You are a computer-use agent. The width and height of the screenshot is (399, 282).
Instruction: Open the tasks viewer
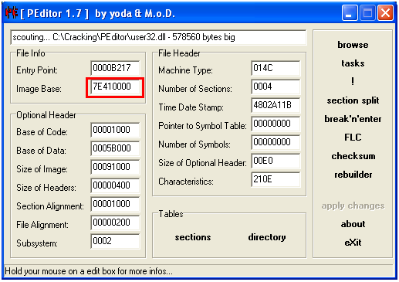[353, 63]
